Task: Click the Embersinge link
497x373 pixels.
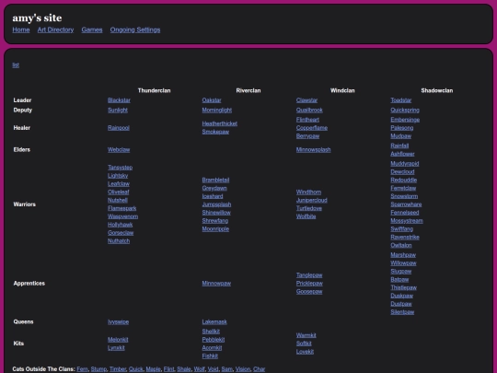Action: point(405,120)
